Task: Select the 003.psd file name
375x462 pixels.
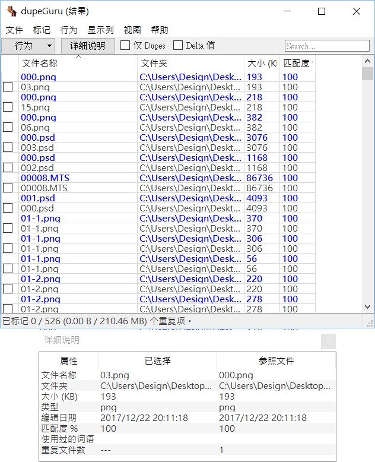Action: [x=37, y=148]
